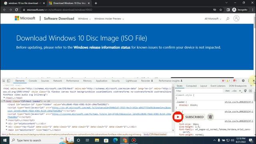Go back using browser back arrow

click(4, 10)
